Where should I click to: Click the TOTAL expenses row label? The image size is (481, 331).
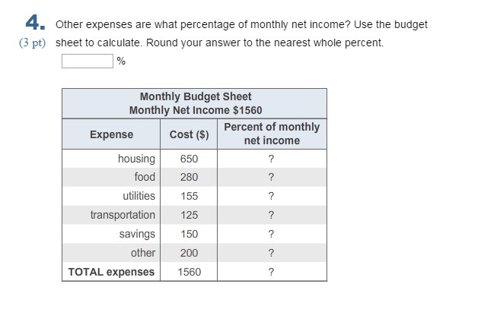click(111, 272)
